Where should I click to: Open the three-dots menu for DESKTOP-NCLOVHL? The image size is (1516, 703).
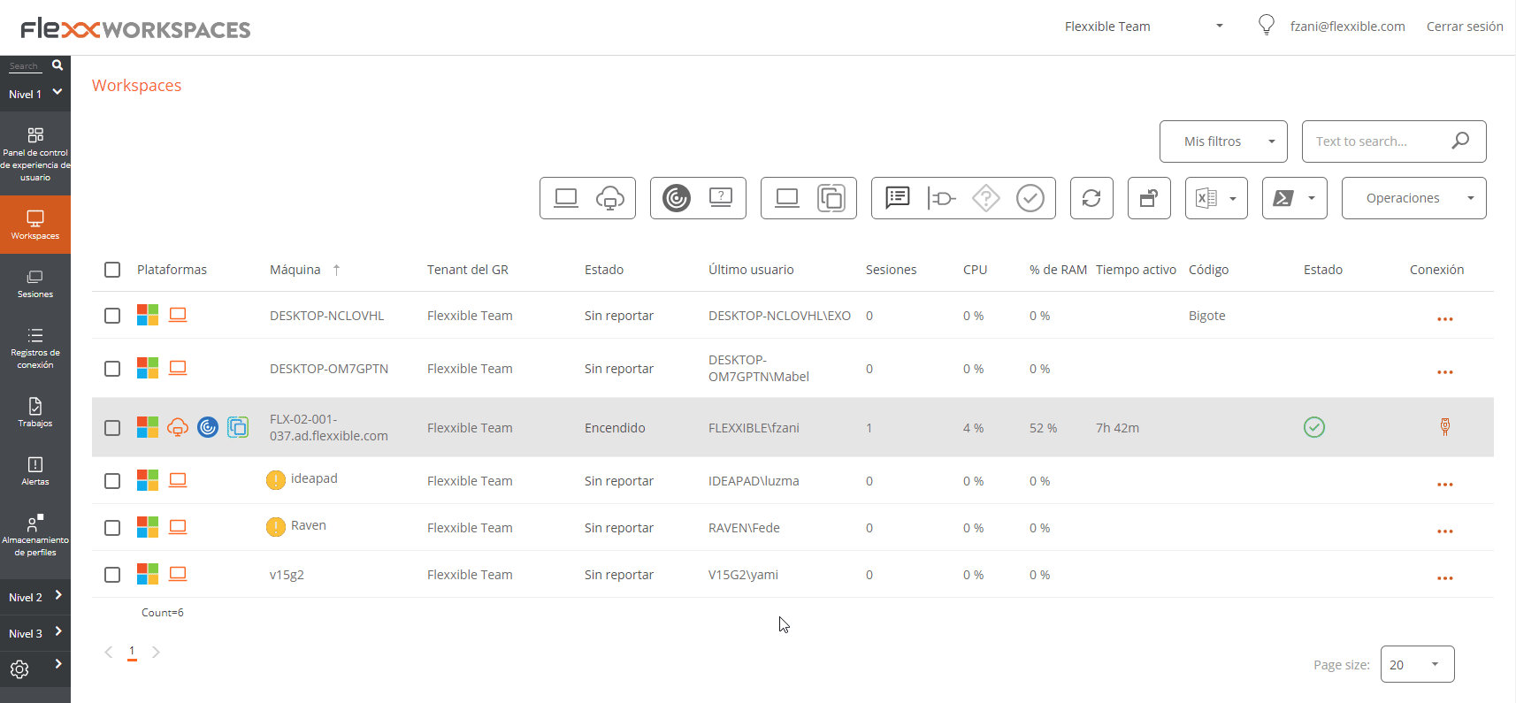click(1444, 318)
